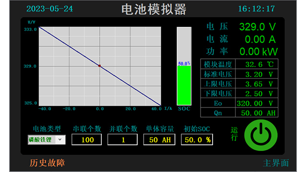Click the clock showing 16:12:17
The image size is (307, 172).
tap(257, 9)
